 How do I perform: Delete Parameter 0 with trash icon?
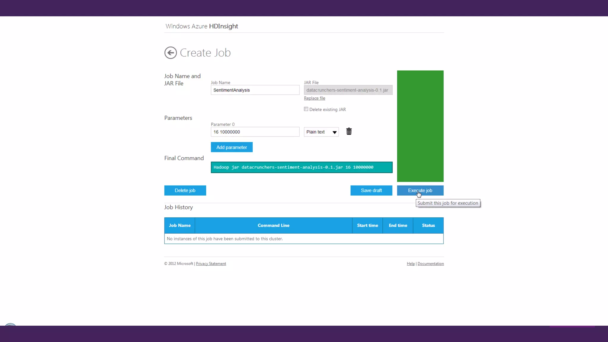click(x=349, y=132)
